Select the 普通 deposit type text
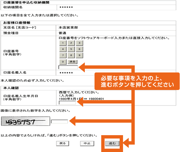 [x=62, y=33]
